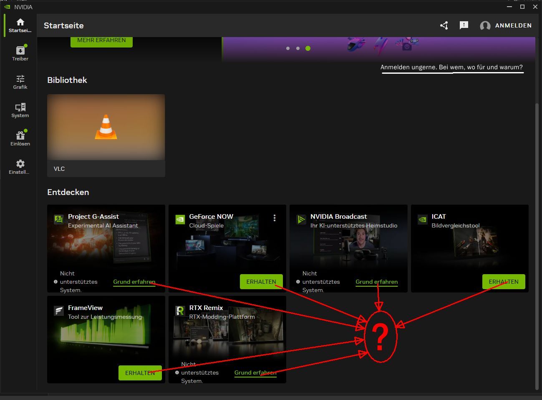Click the NVIDIA Broadcast title

click(339, 216)
